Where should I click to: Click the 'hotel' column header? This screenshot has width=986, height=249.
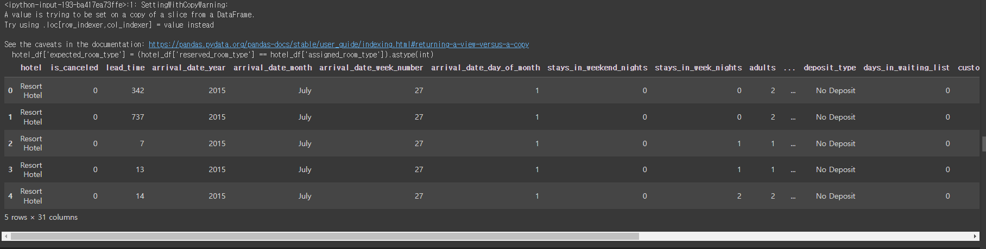[31, 68]
